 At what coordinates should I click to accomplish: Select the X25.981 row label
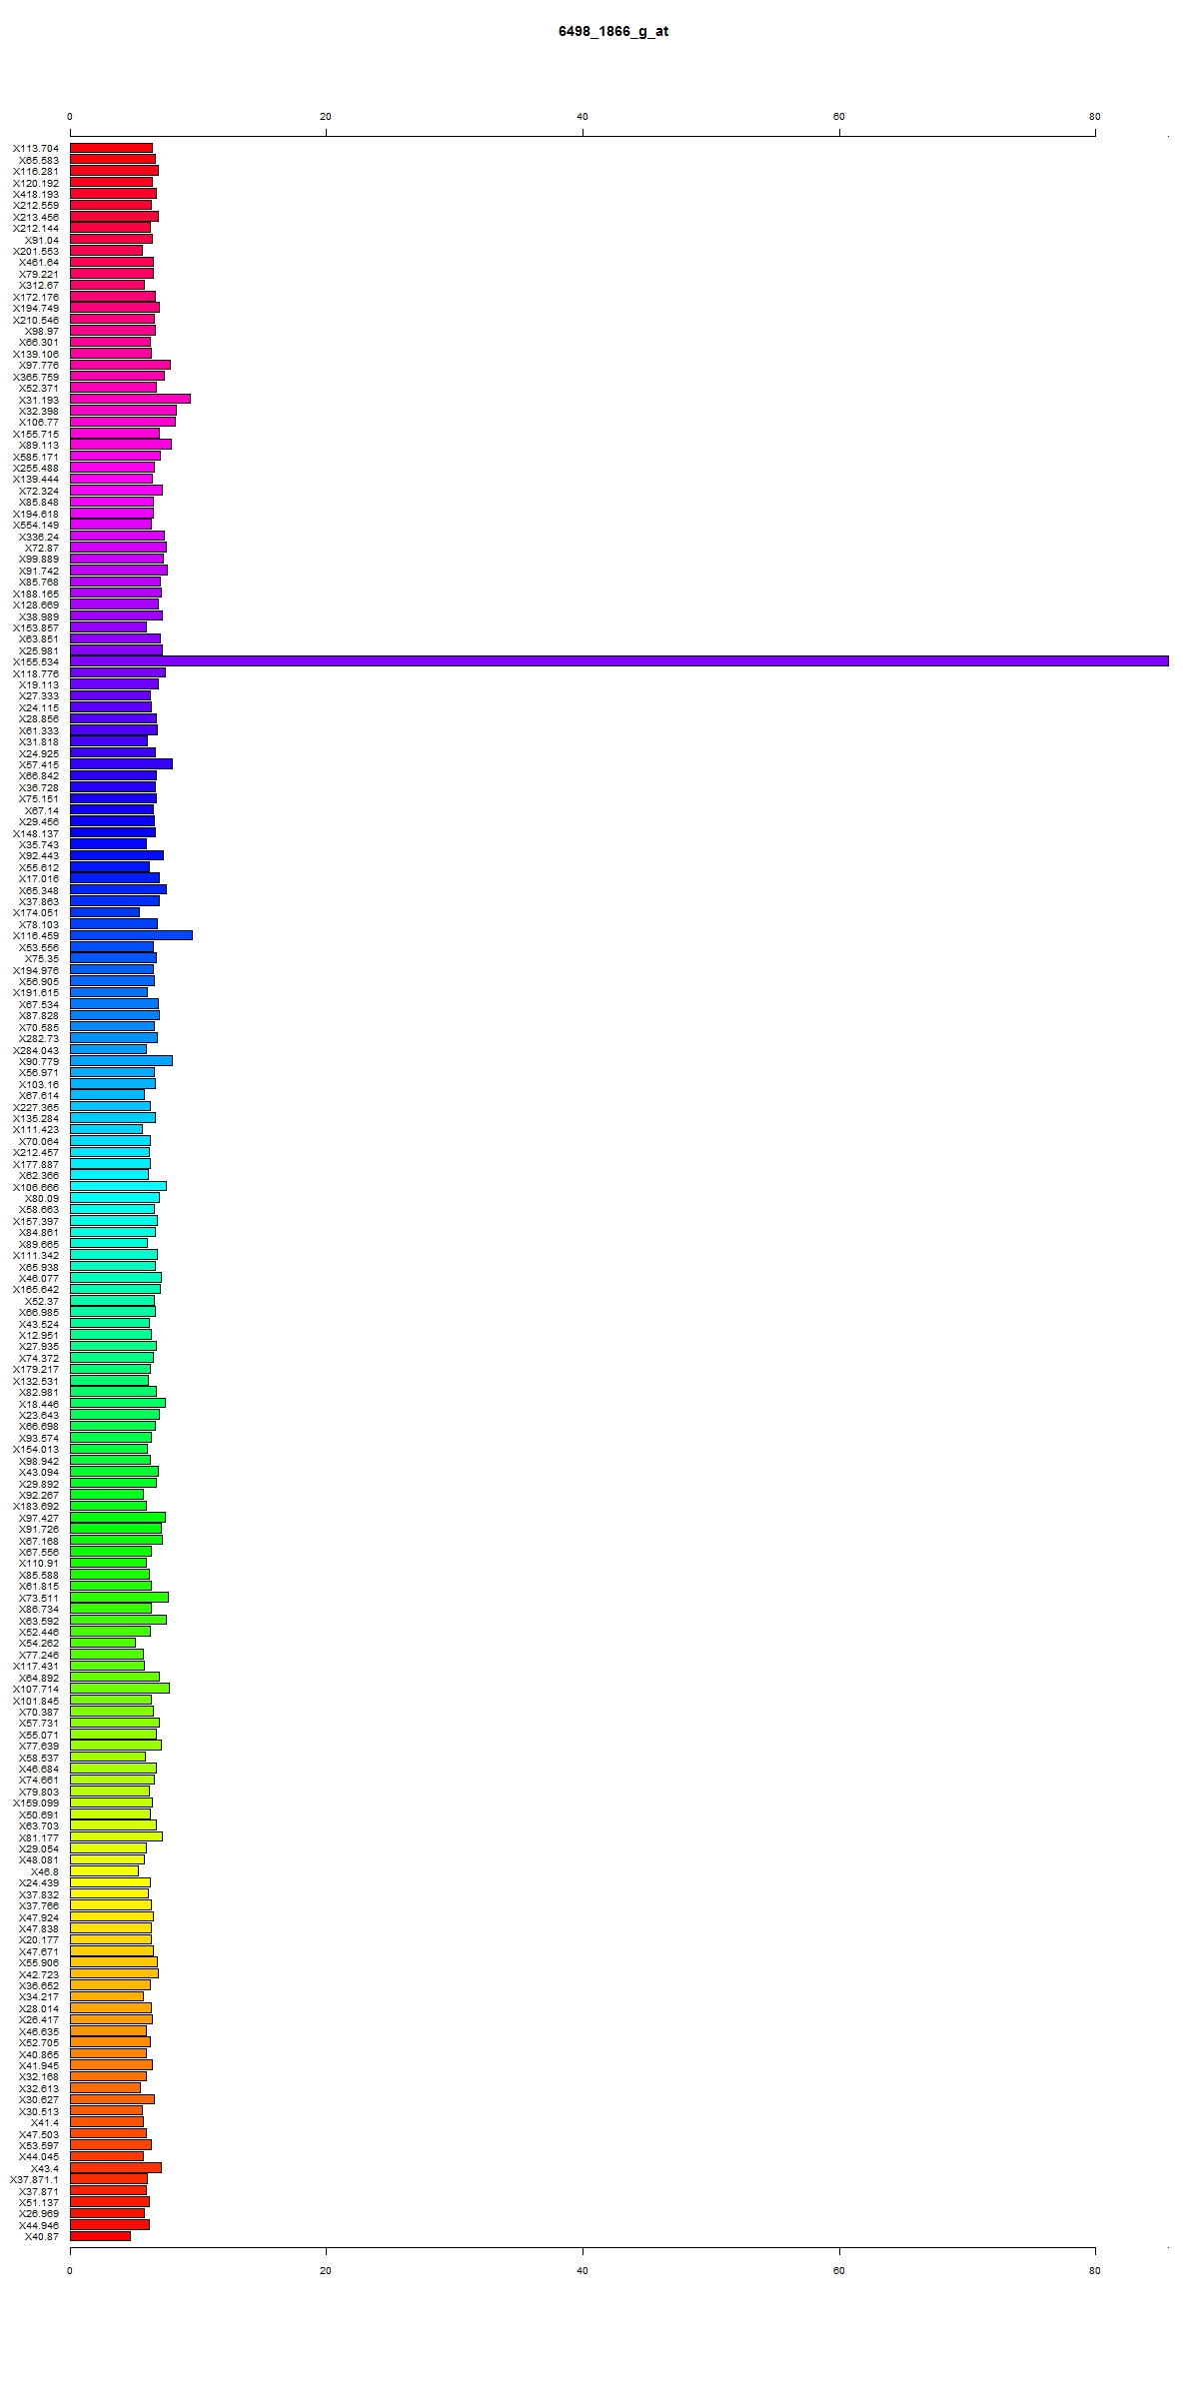click(x=39, y=650)
